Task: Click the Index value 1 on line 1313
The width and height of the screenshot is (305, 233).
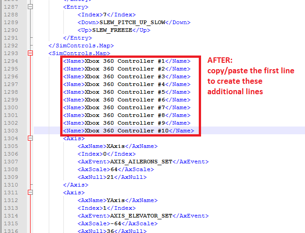Action: click(105, 208)
